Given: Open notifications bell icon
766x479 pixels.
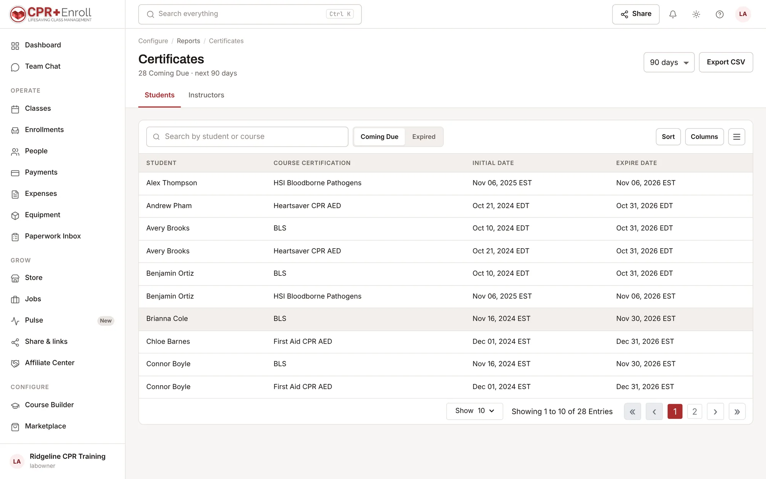Looking at the screenshot, I should tap(673, 14).
